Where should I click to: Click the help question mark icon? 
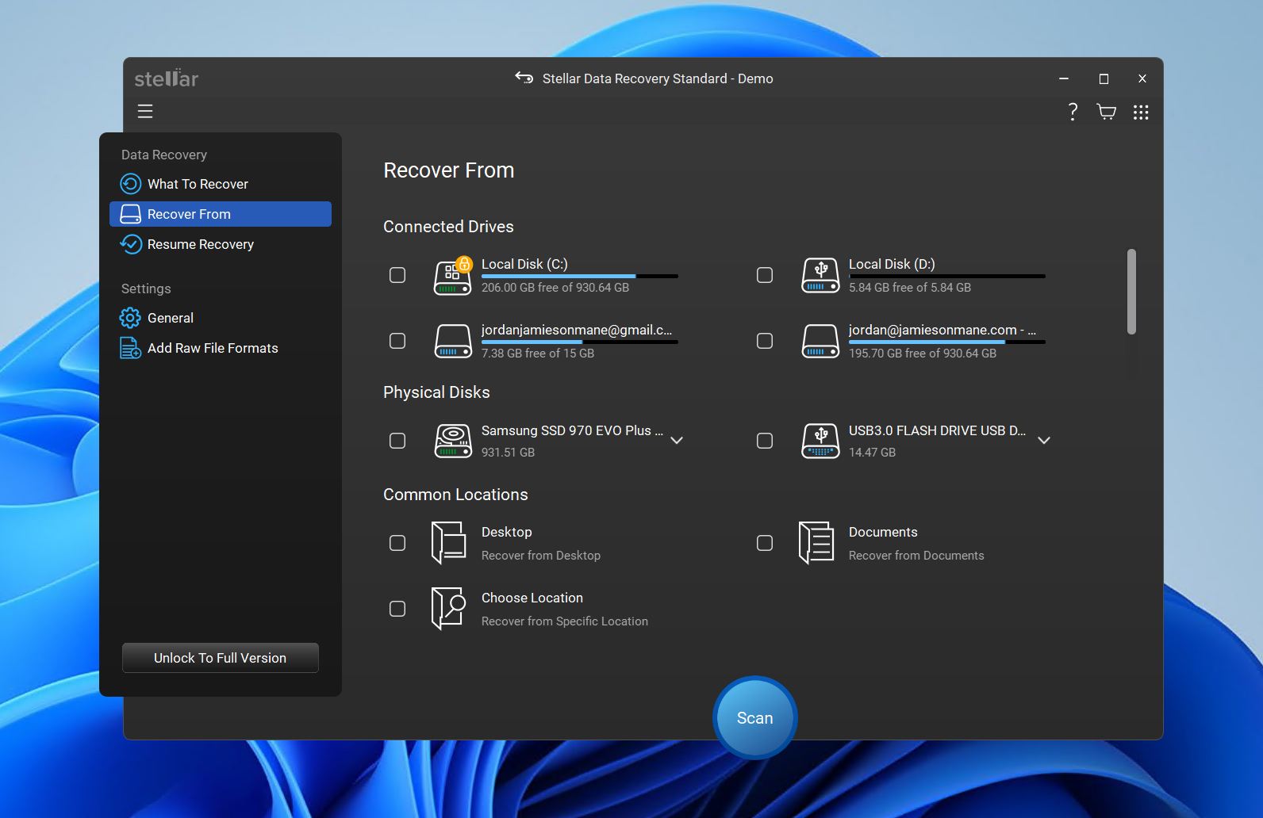click(1073, 112)
